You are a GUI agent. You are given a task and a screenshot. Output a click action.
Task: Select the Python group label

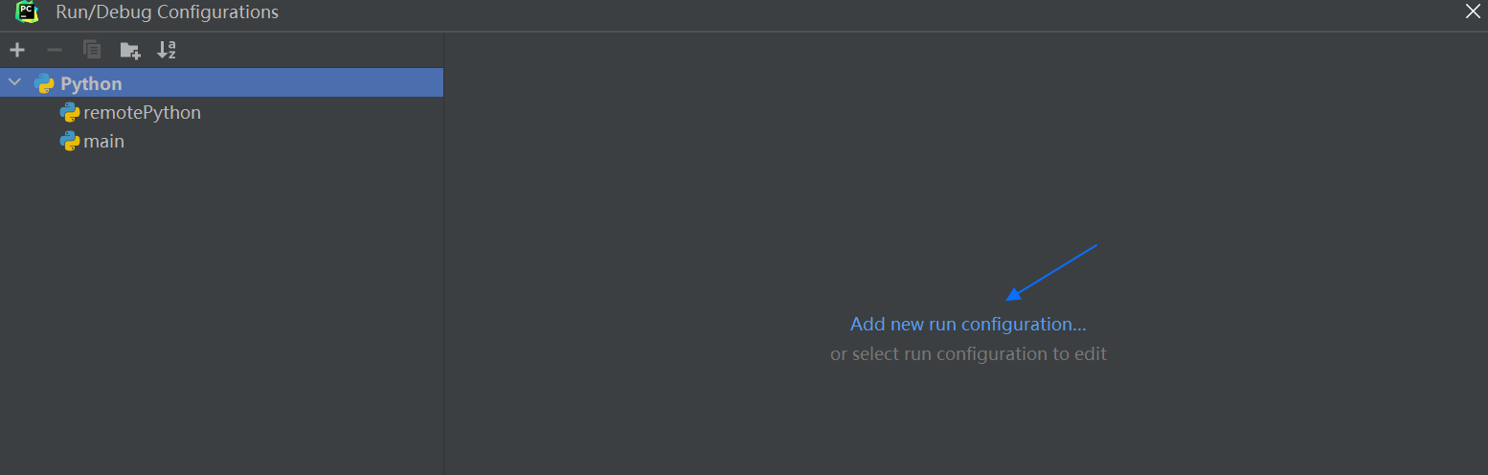pyautogui.click(x=91, y=83)
